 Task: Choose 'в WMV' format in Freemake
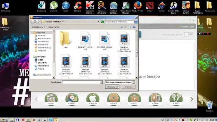(x=72, y=99)
